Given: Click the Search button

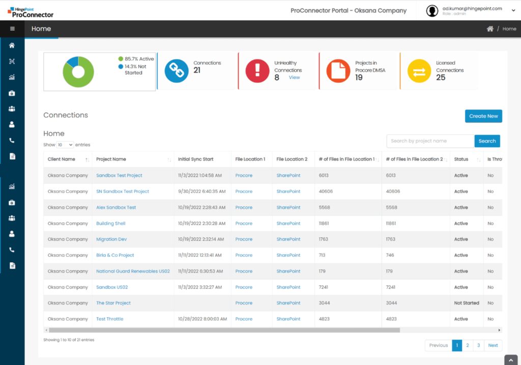Looking at the screenshot, I should click(487, 141).
